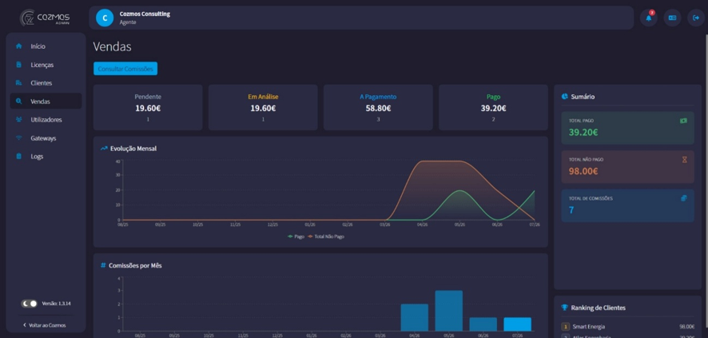Select the A Pagamento status card
The width and height of the screenshot is (708, 338).
coord(378,107)
